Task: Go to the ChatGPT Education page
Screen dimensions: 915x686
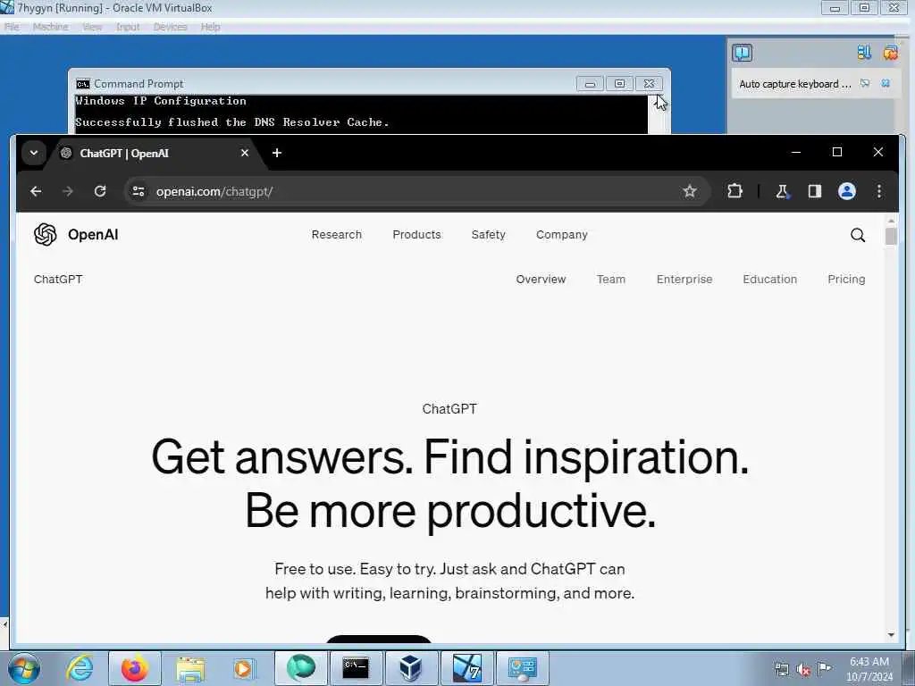Action: click(x=769, y=280)
